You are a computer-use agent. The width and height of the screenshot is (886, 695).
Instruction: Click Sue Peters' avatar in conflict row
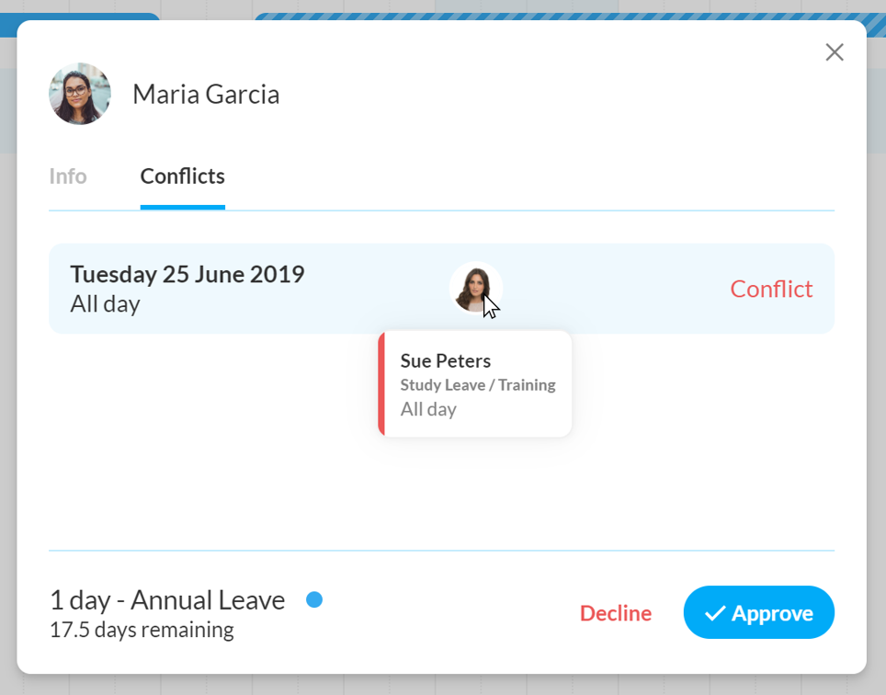[476, 288]
